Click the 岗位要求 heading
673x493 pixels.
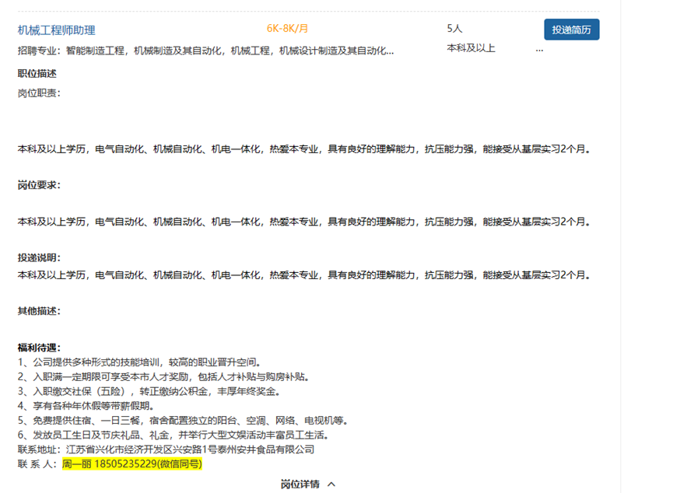pos(39,185)
